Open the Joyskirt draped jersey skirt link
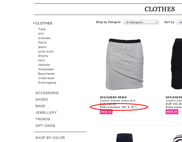The height and width of the screenshot is (142, 182). click(117, 101)
